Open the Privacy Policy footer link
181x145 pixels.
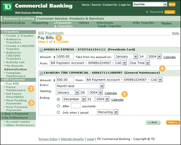click(x=48, y=139)
